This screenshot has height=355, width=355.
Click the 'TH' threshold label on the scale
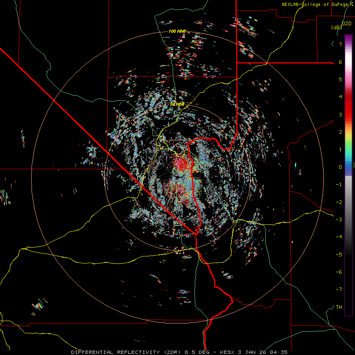coord(339,307)
